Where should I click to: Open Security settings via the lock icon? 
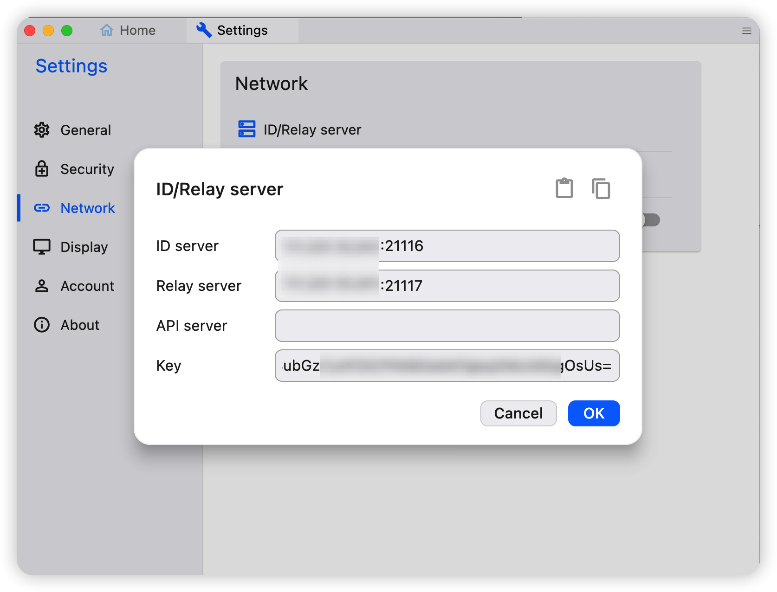pos(42,169)
